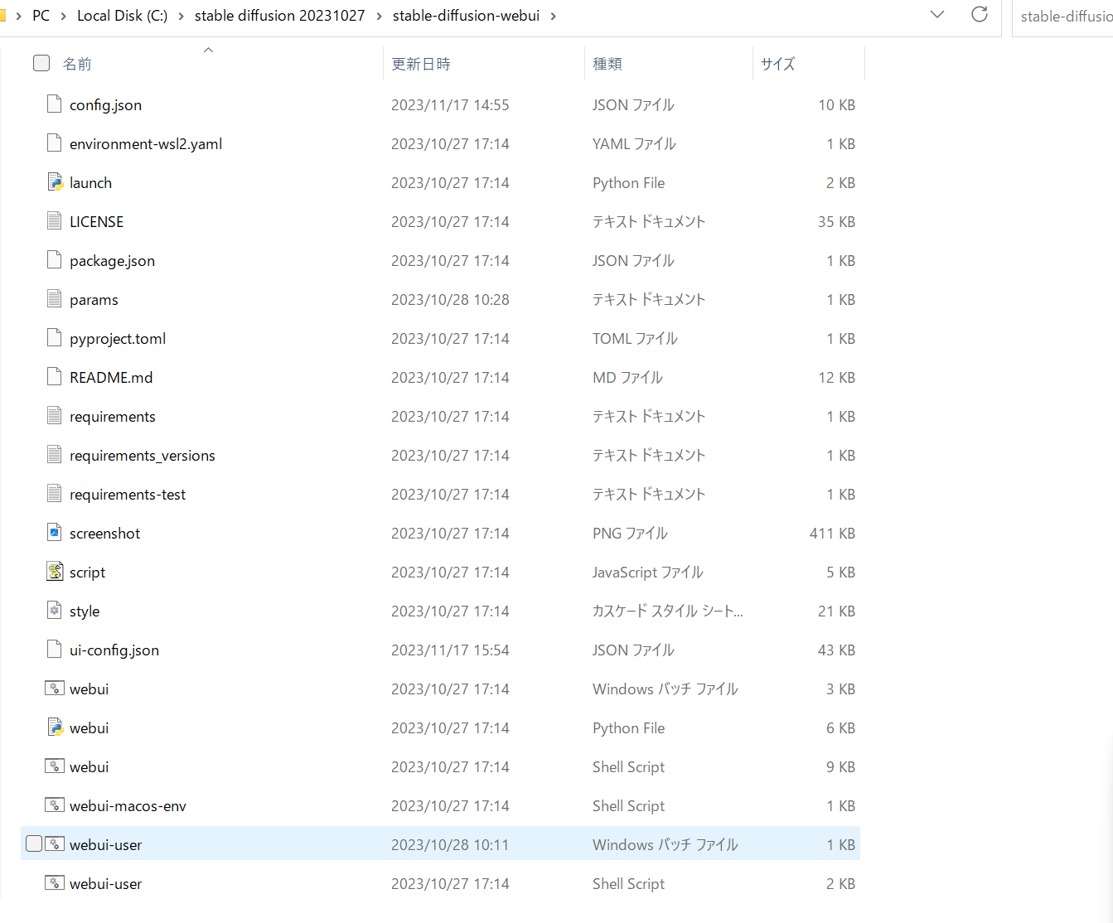Select the LICENSE text document icon
Image resolution: width=1113 pixels, height=923 pixels.
pos(54,220)
